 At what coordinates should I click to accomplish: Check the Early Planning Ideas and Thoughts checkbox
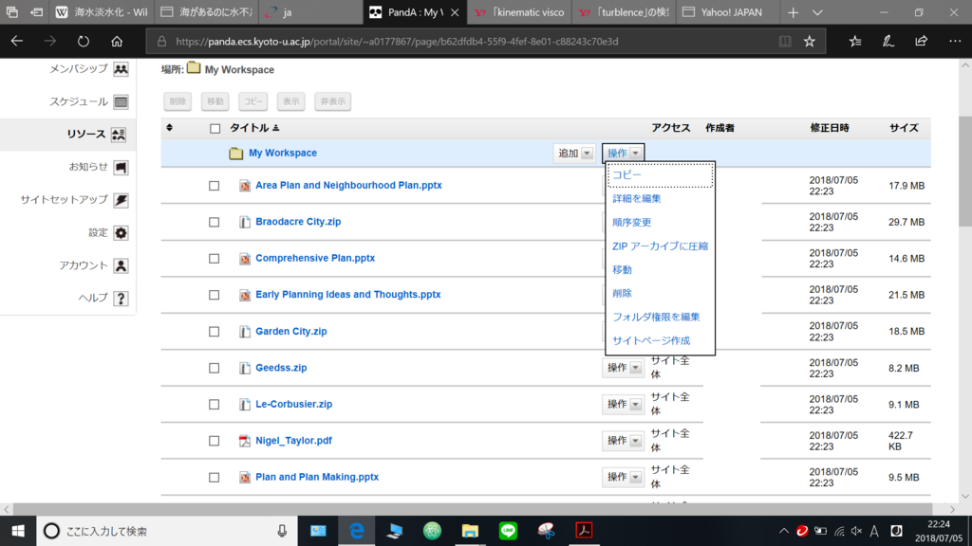click(x=214, y=296)
